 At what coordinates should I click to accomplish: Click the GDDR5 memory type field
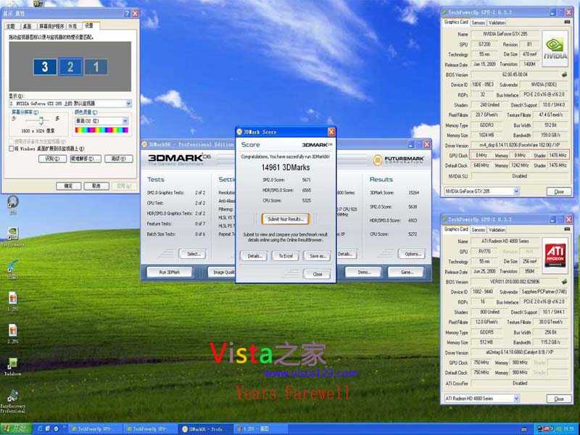coord(486,332)
